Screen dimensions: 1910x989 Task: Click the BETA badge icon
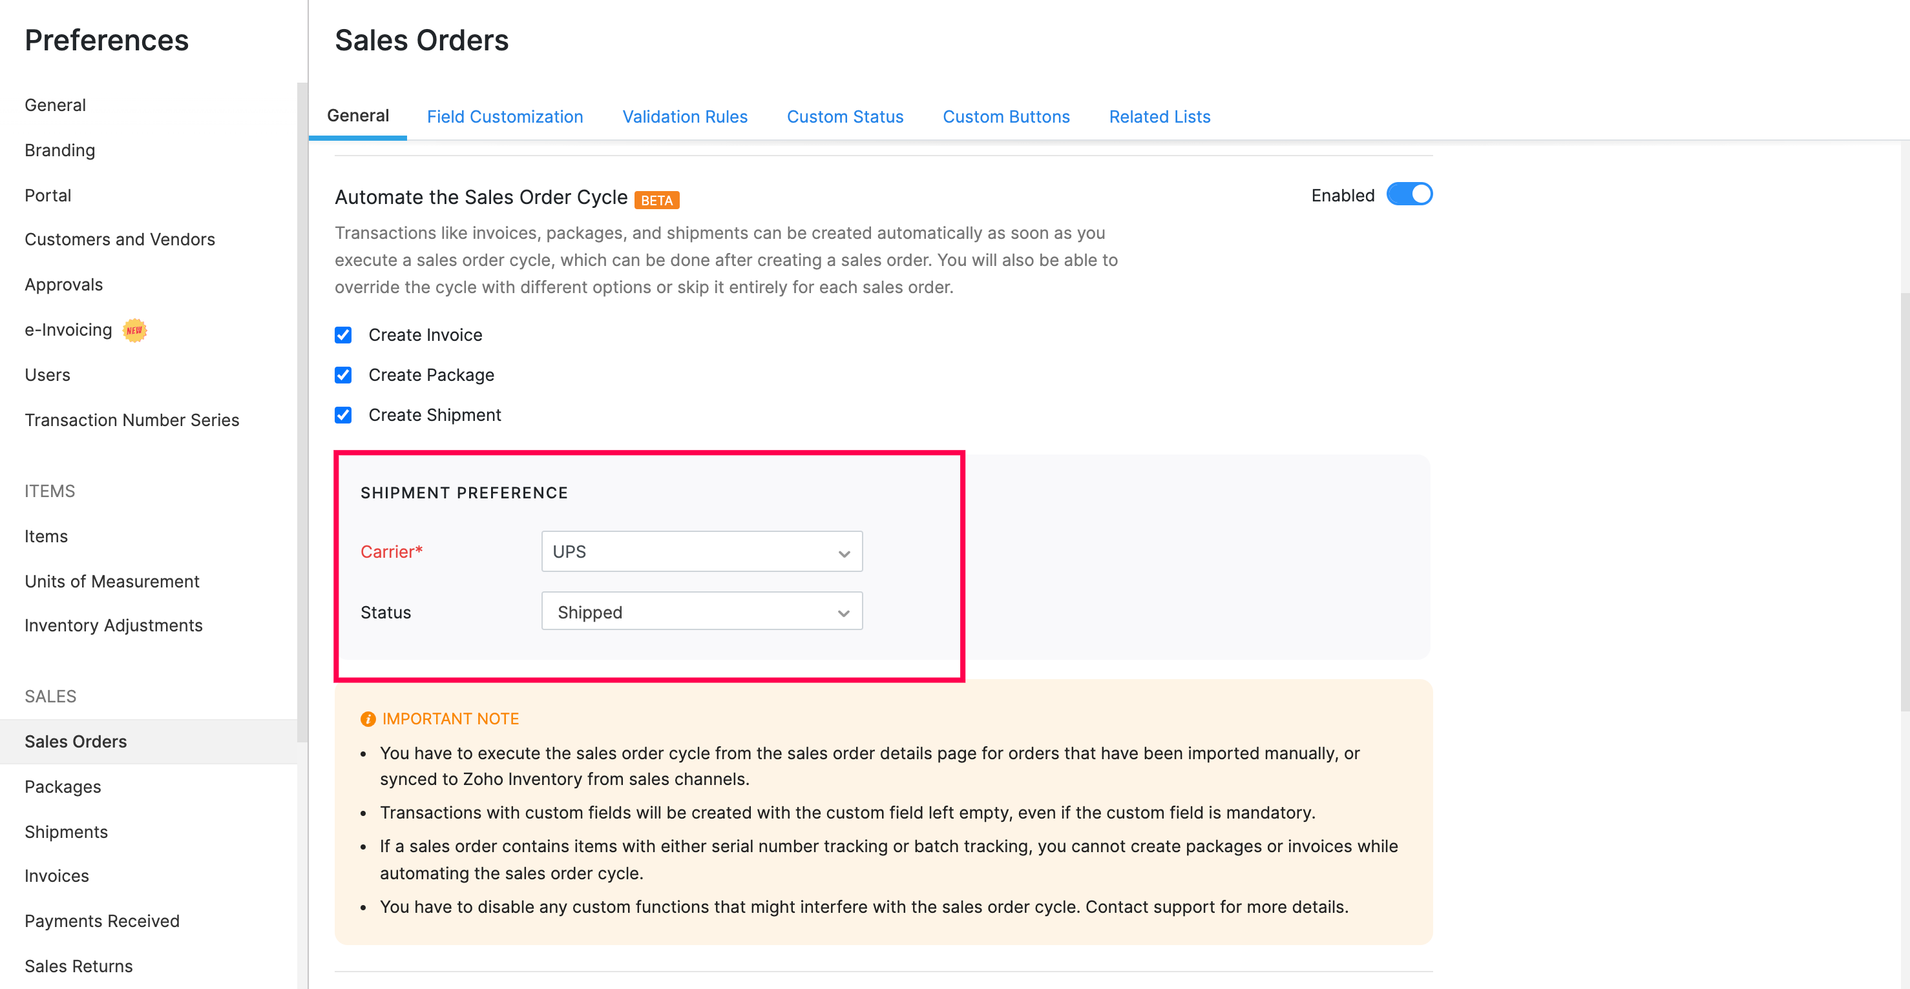click(656, 200)
